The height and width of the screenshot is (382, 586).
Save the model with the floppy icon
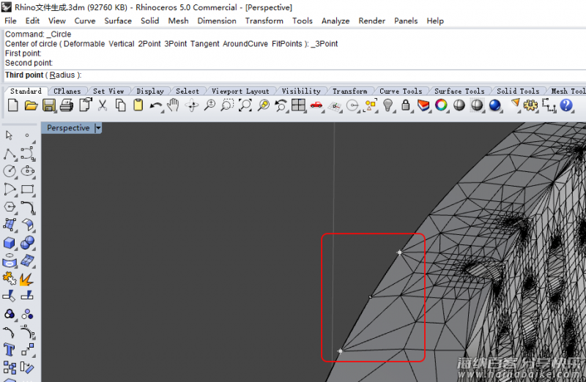click(49, 105)
